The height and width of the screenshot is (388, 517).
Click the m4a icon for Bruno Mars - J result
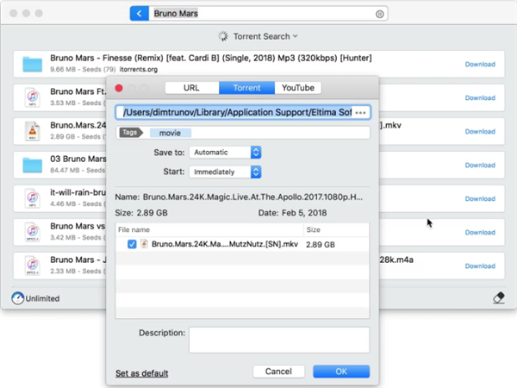point(33,266)
